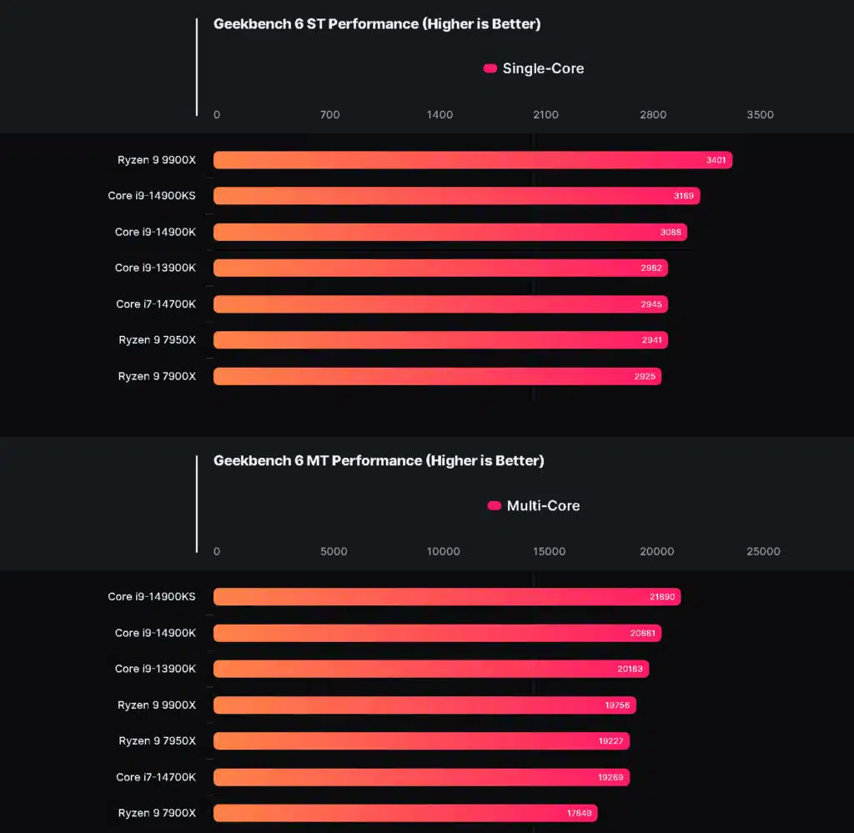854x833 pixels.
Task: Select the Ryzen 9 7900X bar showing 17849
Action: tap(406, 813)
